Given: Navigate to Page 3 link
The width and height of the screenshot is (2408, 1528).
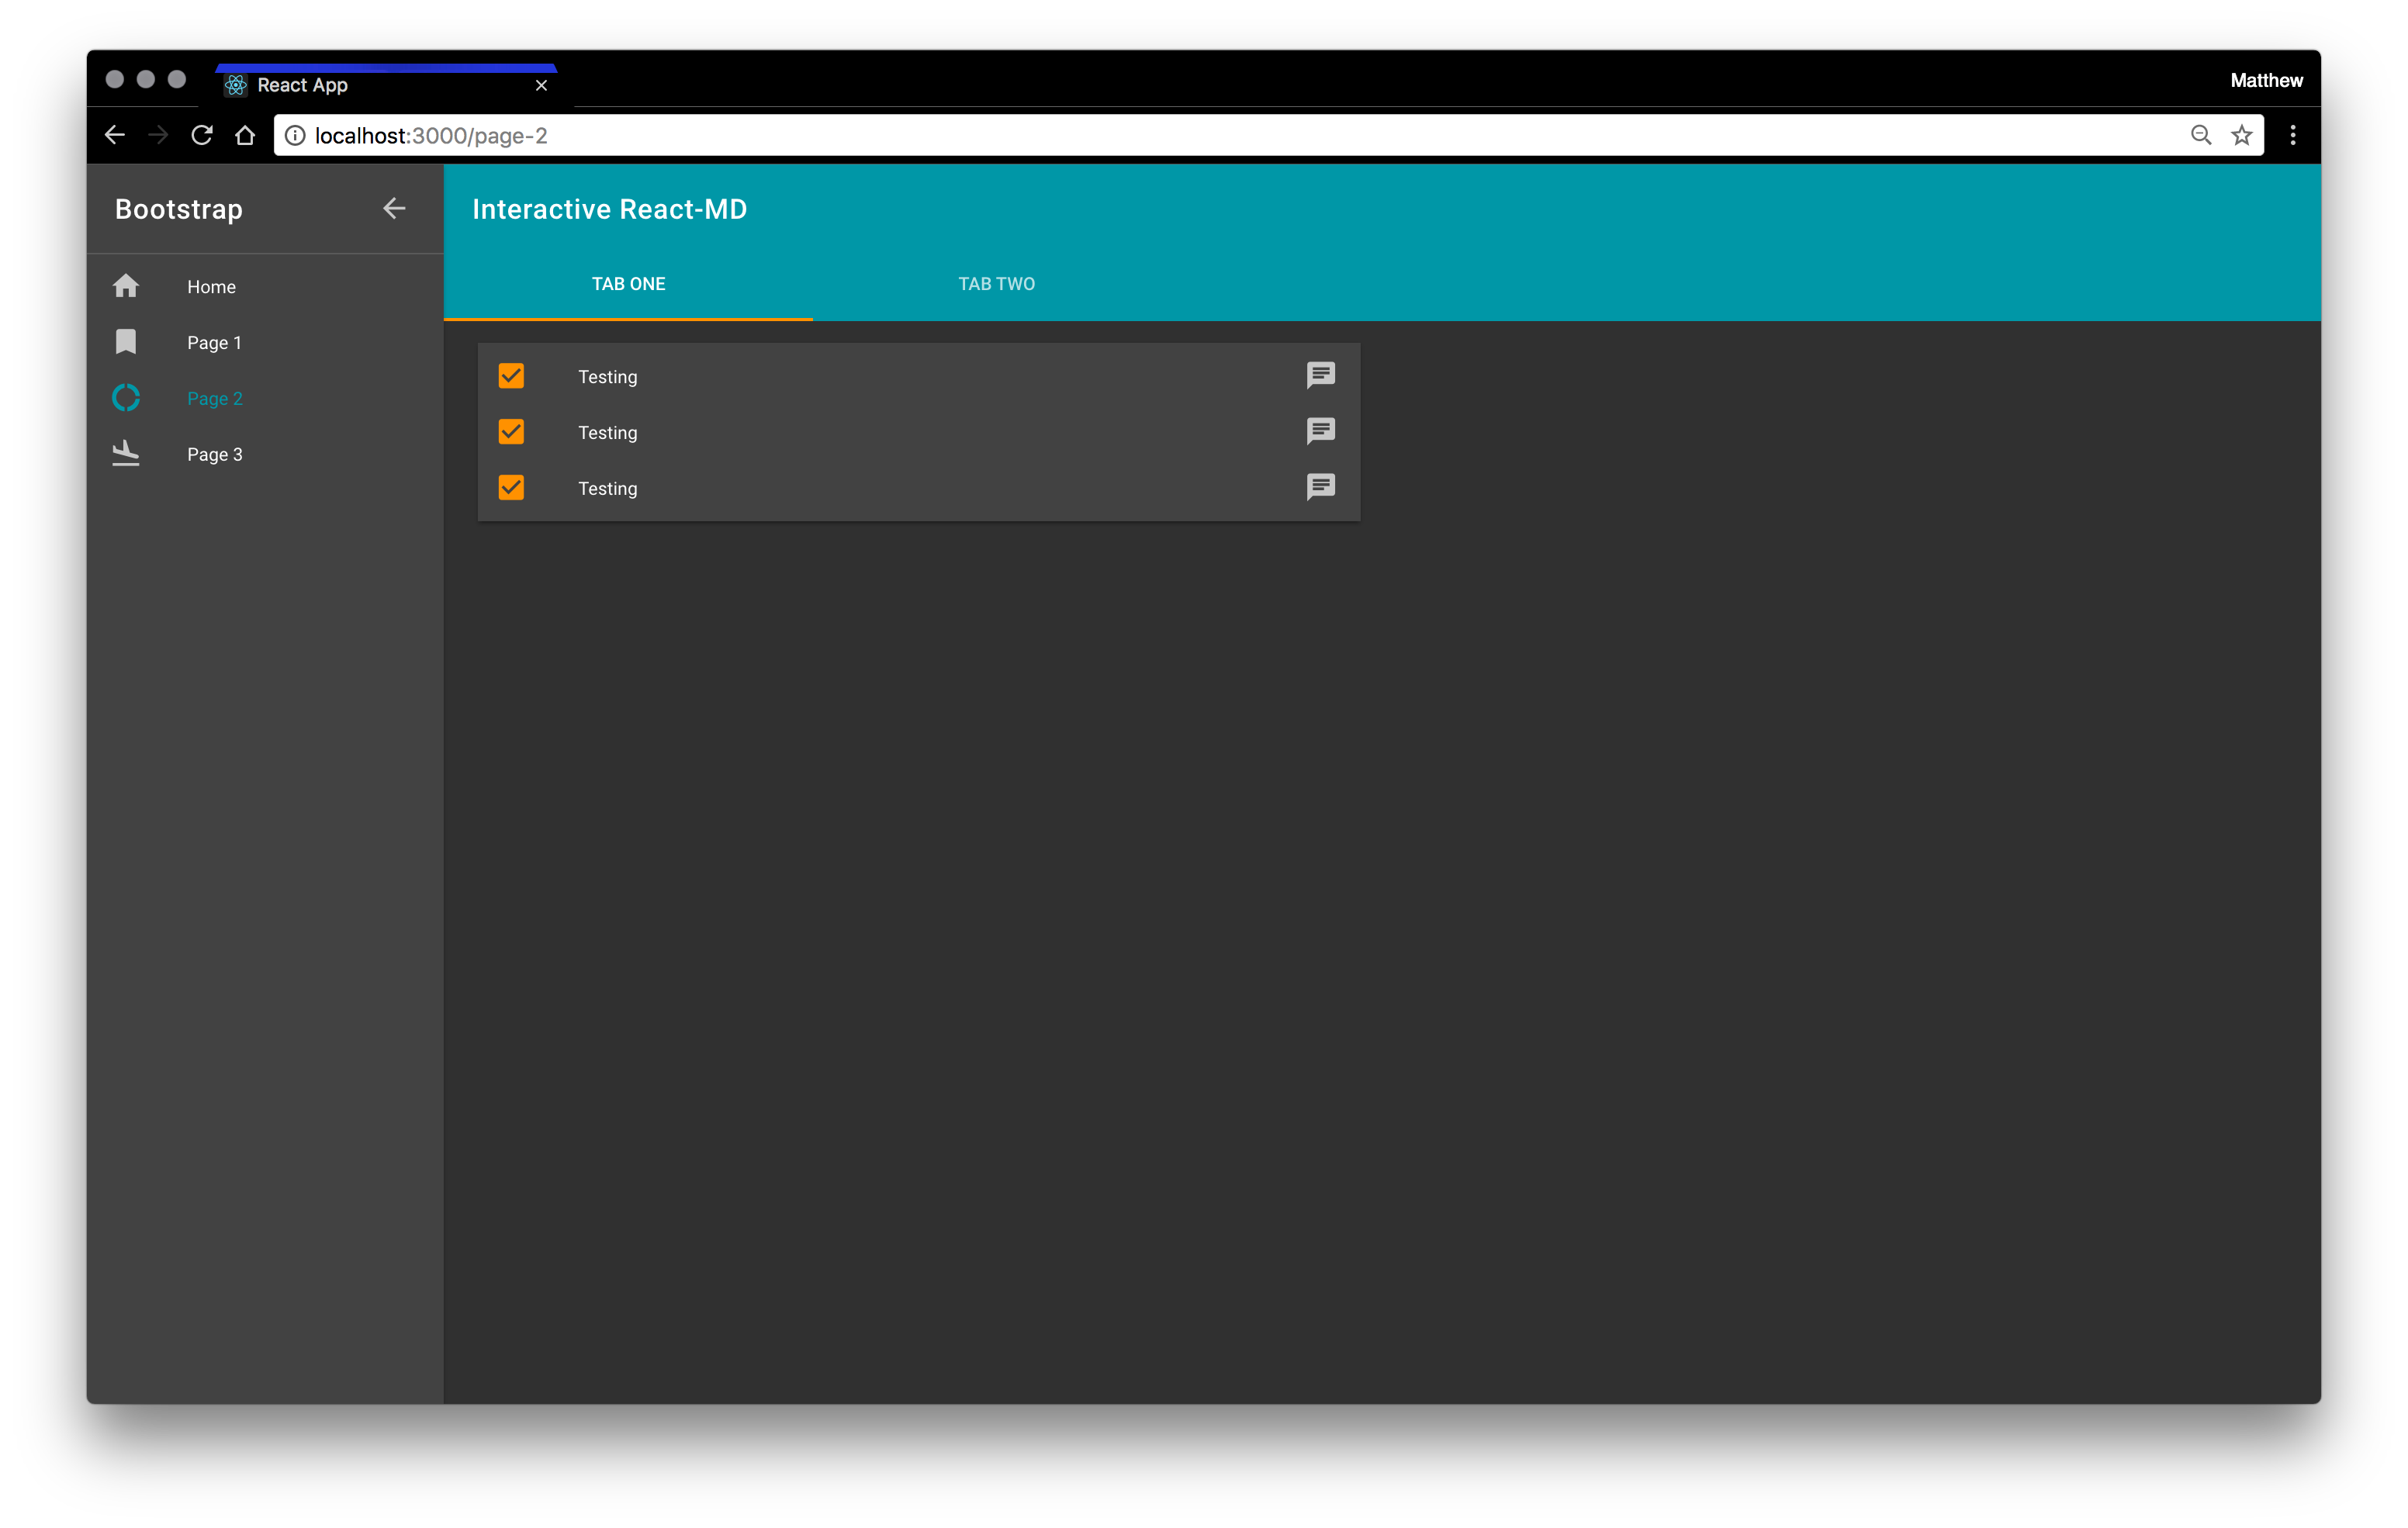Looking at the screenshot, I should click(x=215, y=454).
